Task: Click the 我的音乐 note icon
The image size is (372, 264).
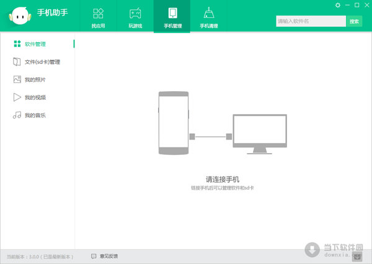Action: [17, 115]
